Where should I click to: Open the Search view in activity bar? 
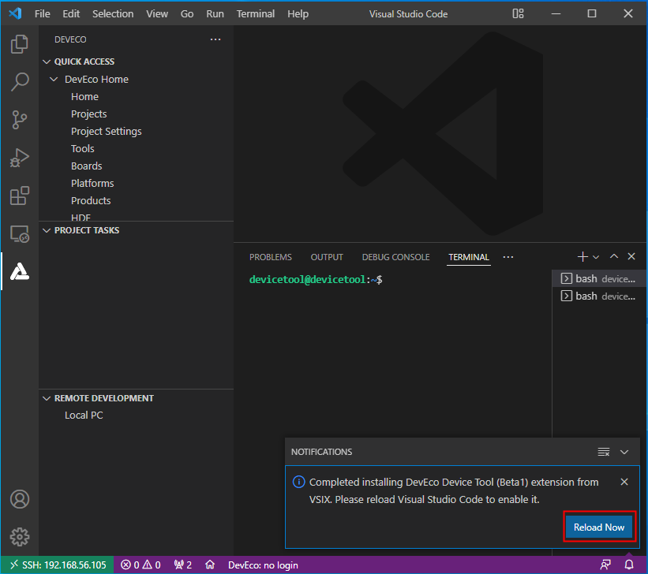click(x=20, y=82)
